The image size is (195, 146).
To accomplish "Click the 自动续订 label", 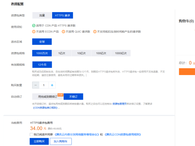I will click(x=17, y=97).
